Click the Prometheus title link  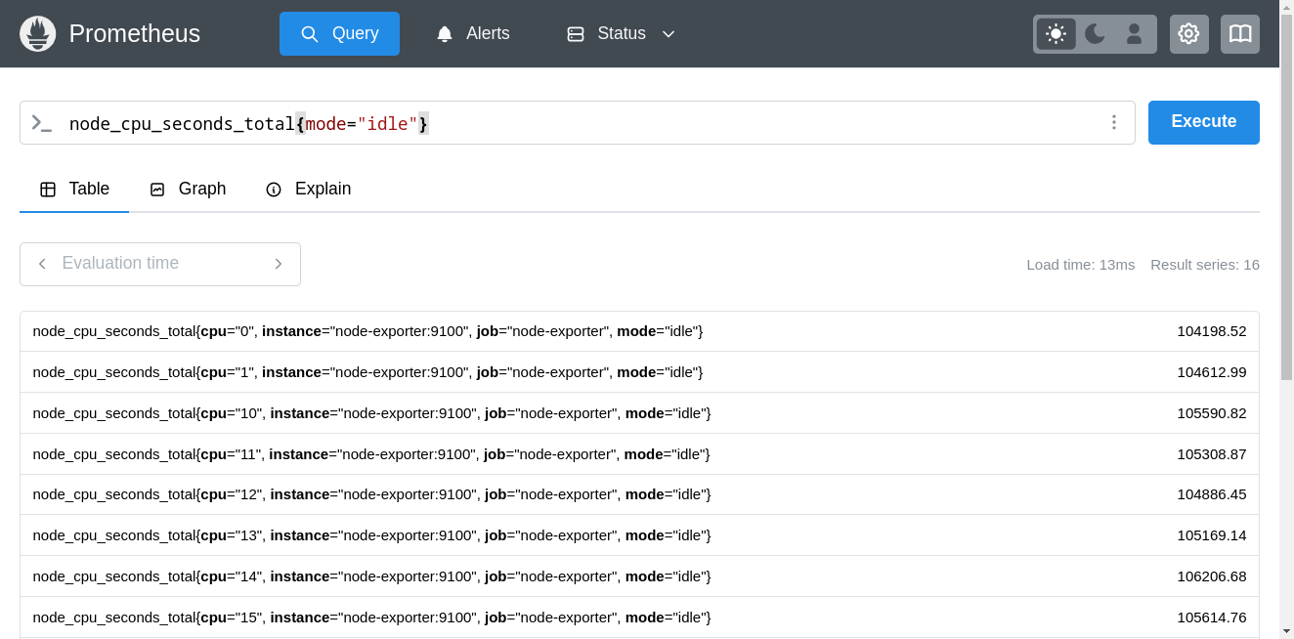coord(135,34)
